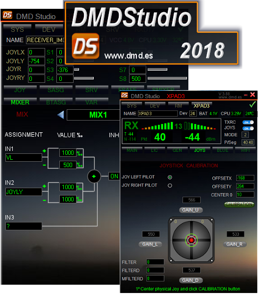Click the GAIN_U button
Screen dimensions: 260x294
point(190,210)
